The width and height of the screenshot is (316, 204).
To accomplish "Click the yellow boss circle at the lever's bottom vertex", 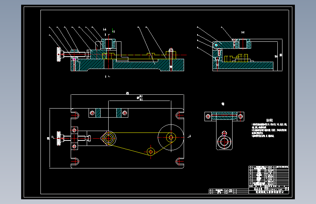I will point(151,152).
